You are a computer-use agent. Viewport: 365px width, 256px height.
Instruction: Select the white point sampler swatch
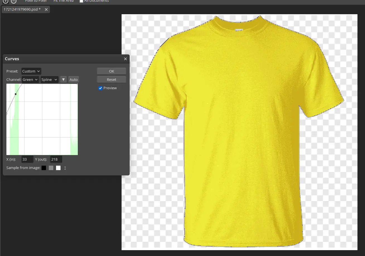tap(58, 168)
